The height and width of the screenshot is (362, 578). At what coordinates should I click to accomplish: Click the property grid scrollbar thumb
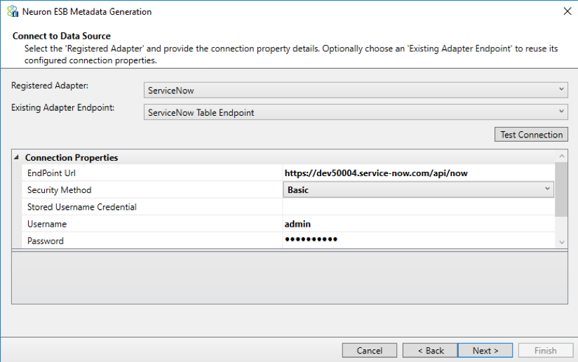pyautogui.click(x=561, y=189)
